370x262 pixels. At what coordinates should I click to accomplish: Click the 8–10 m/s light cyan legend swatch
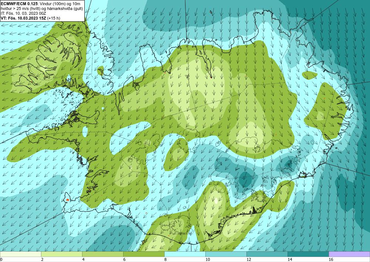point(185,254)
